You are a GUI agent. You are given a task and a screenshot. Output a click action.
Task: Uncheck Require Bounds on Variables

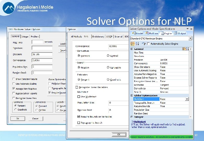tap(79, 117)
